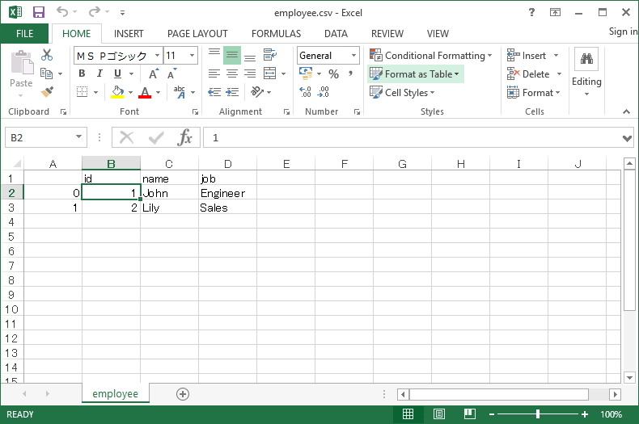This screenshot has width=639, height=424.
Task: Click the Save icon in quick access toolbar
Action: (x=38, y=13)
